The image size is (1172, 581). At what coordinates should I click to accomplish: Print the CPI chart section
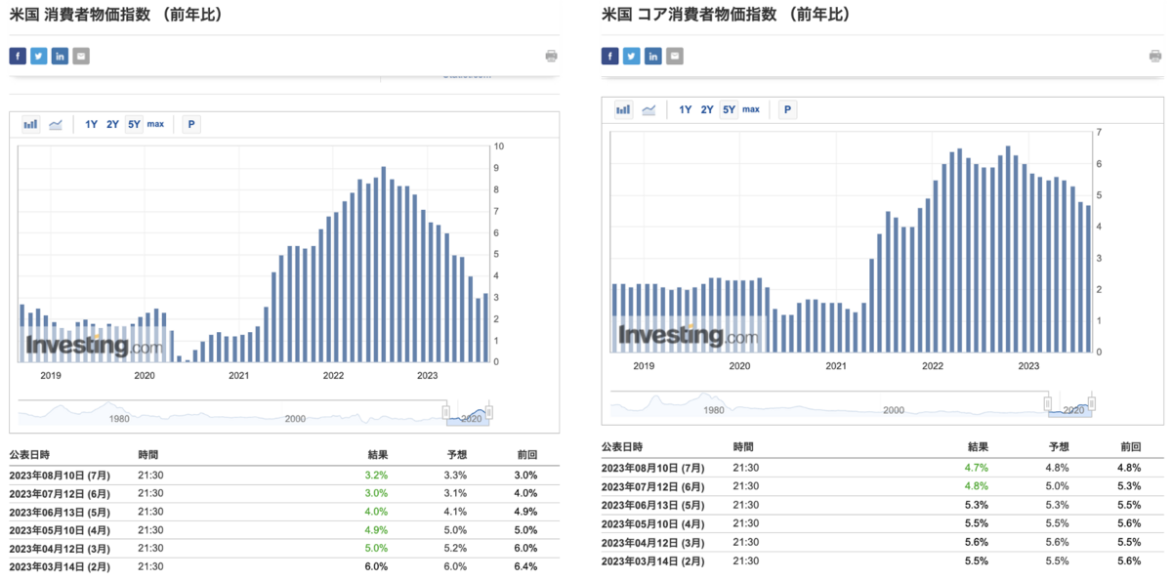552,56
